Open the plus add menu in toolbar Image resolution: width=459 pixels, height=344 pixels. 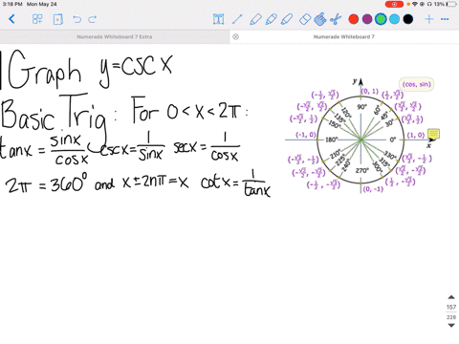(429, 19)
